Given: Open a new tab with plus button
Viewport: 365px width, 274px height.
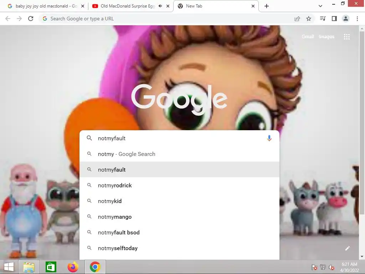Looking at the screenshot, I should pyautogui.click(x=267, y=6).
